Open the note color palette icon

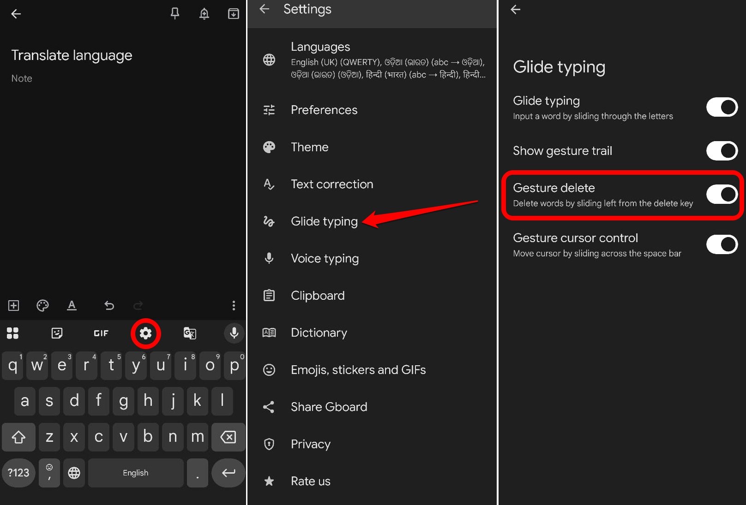[x=42, y=305]
